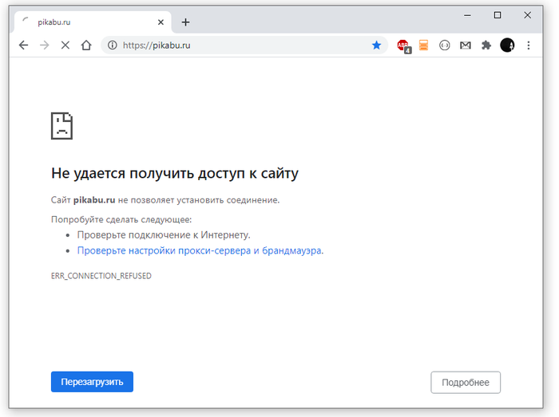
Task: Click the heading Не удается получить доступ к сайту
Action: [x=175, y=174]
